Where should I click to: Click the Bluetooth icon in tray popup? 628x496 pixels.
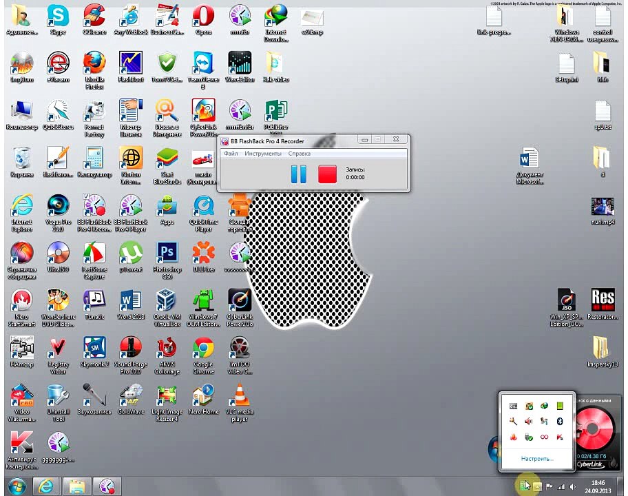point(560,421)
